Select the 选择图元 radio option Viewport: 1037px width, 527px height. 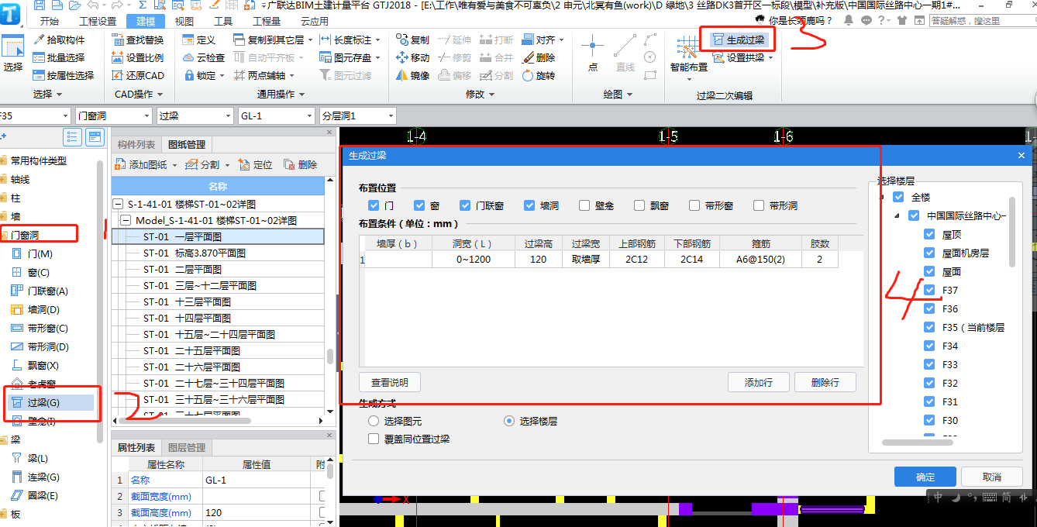point(374,421)
